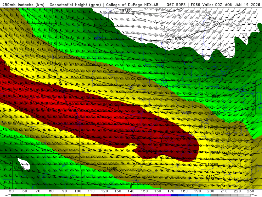Pick the bright red legend swatch below 140

click(128, 195)
